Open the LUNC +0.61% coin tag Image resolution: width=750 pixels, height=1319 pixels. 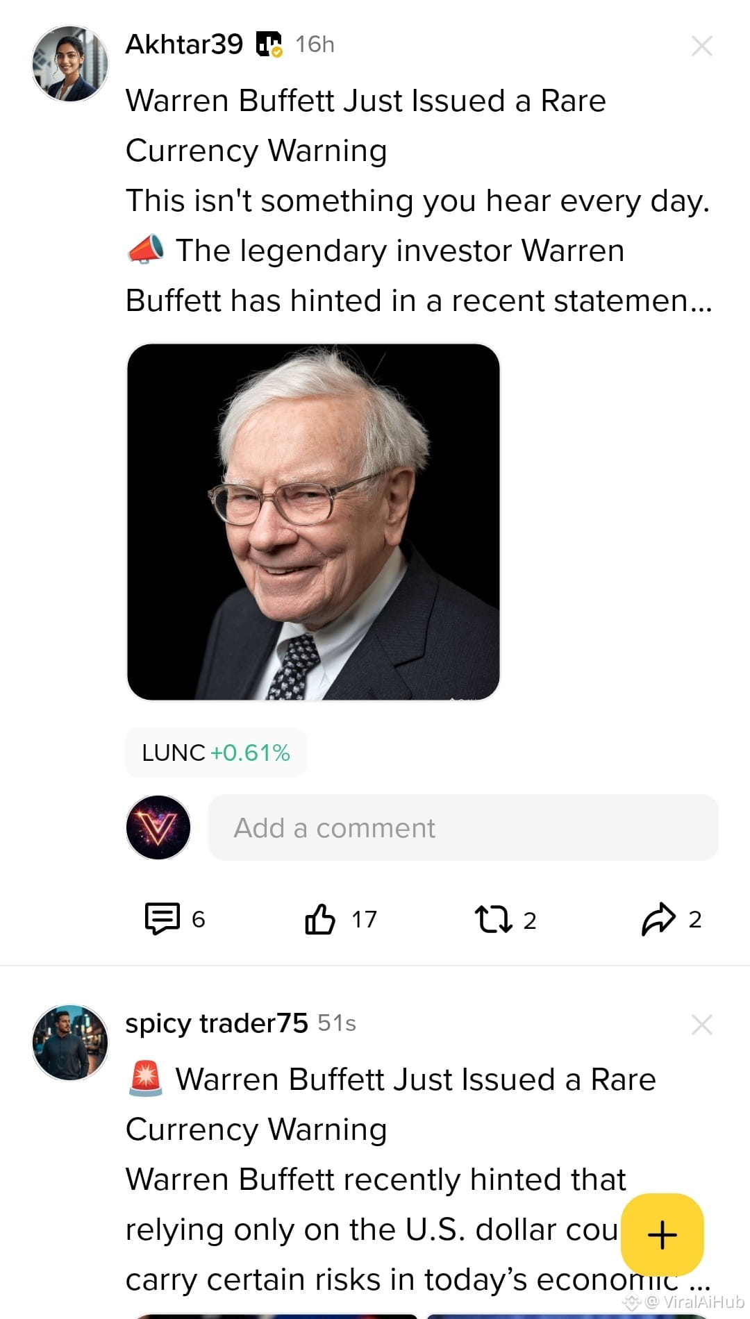tap(216, 753)
